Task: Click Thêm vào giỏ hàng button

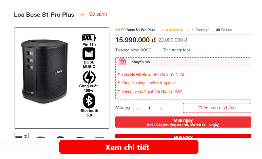Action: pos(217,108)
